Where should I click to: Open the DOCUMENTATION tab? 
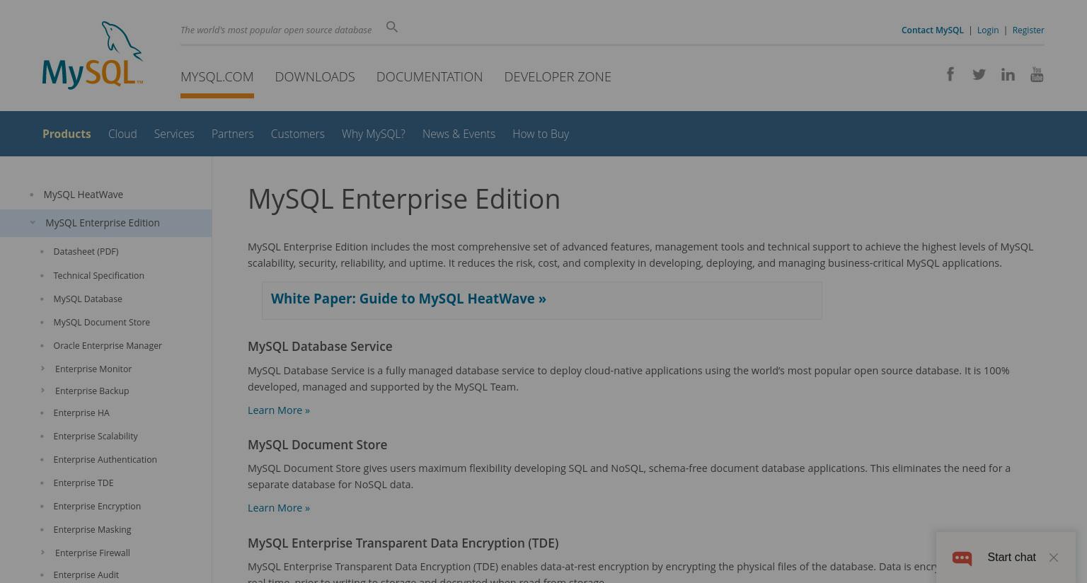point(430,76)
